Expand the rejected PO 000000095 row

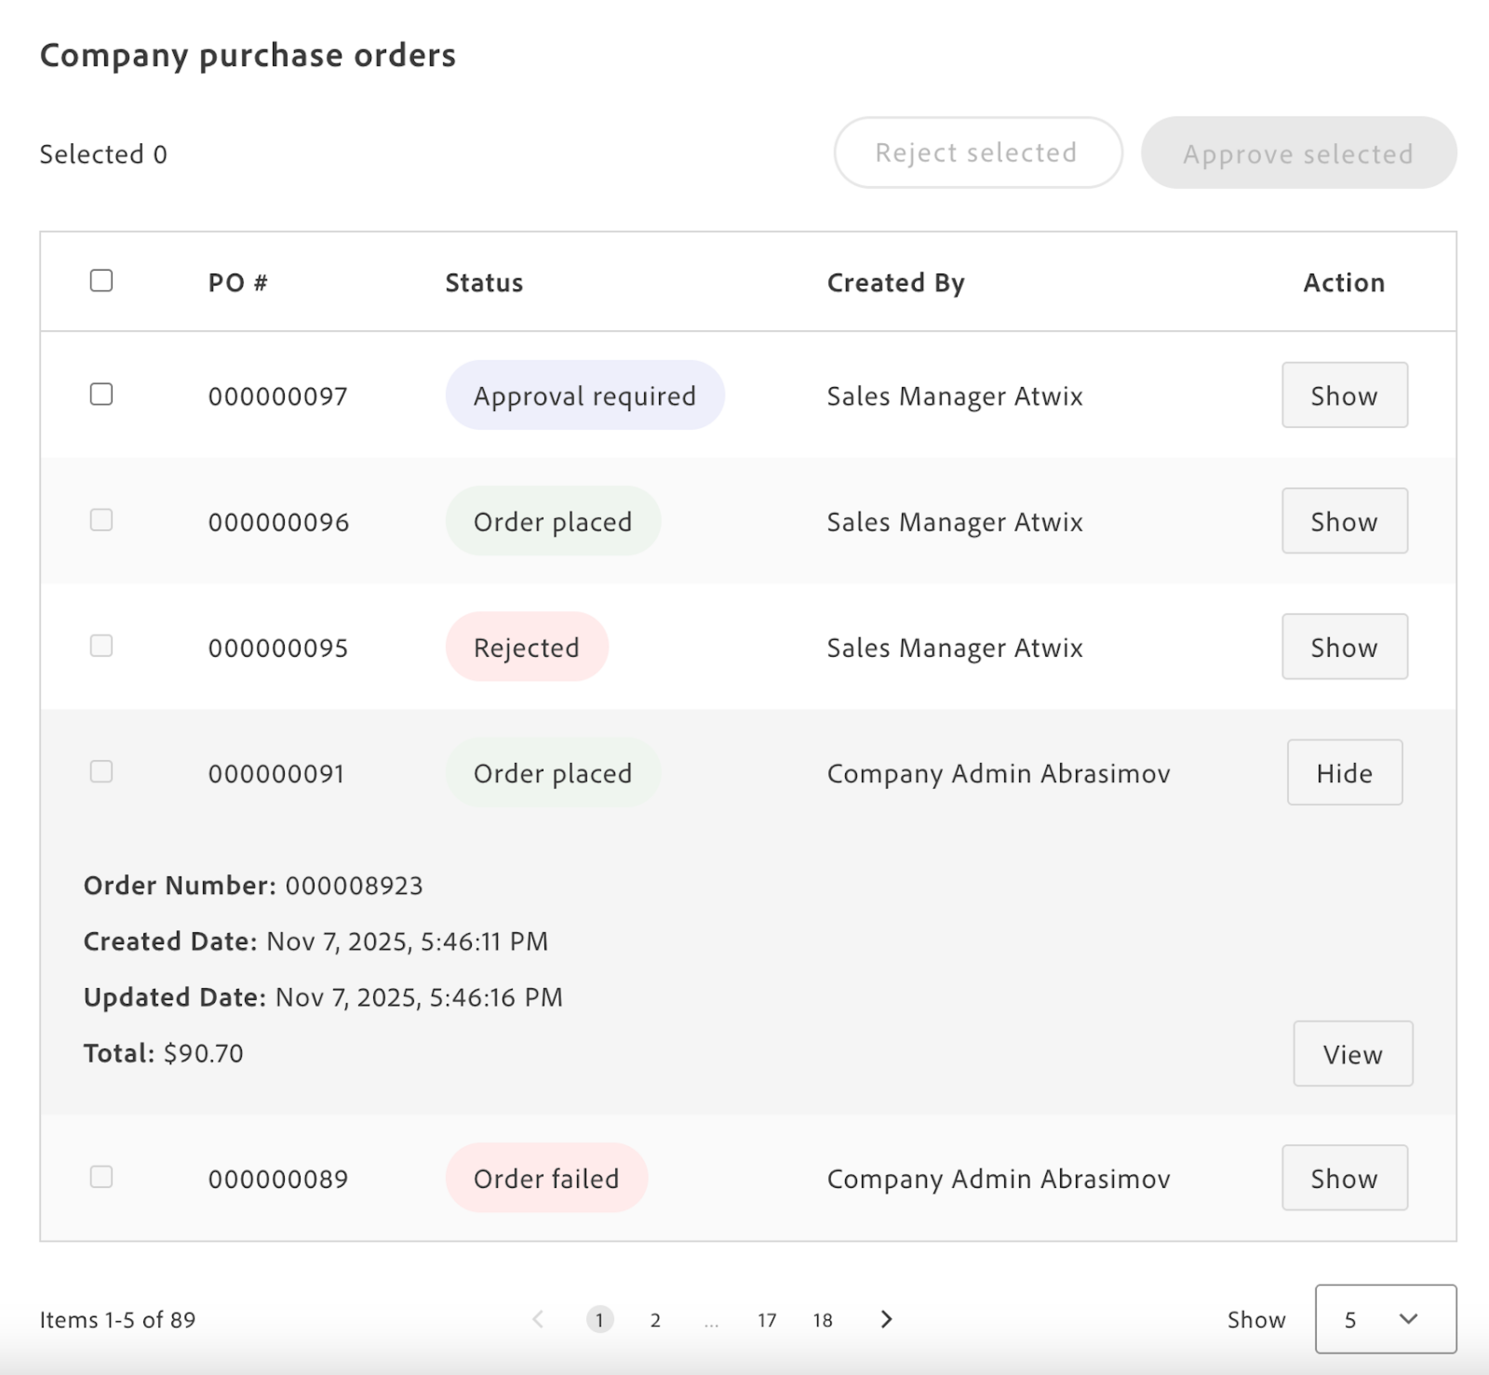[x=1344, y=647]
